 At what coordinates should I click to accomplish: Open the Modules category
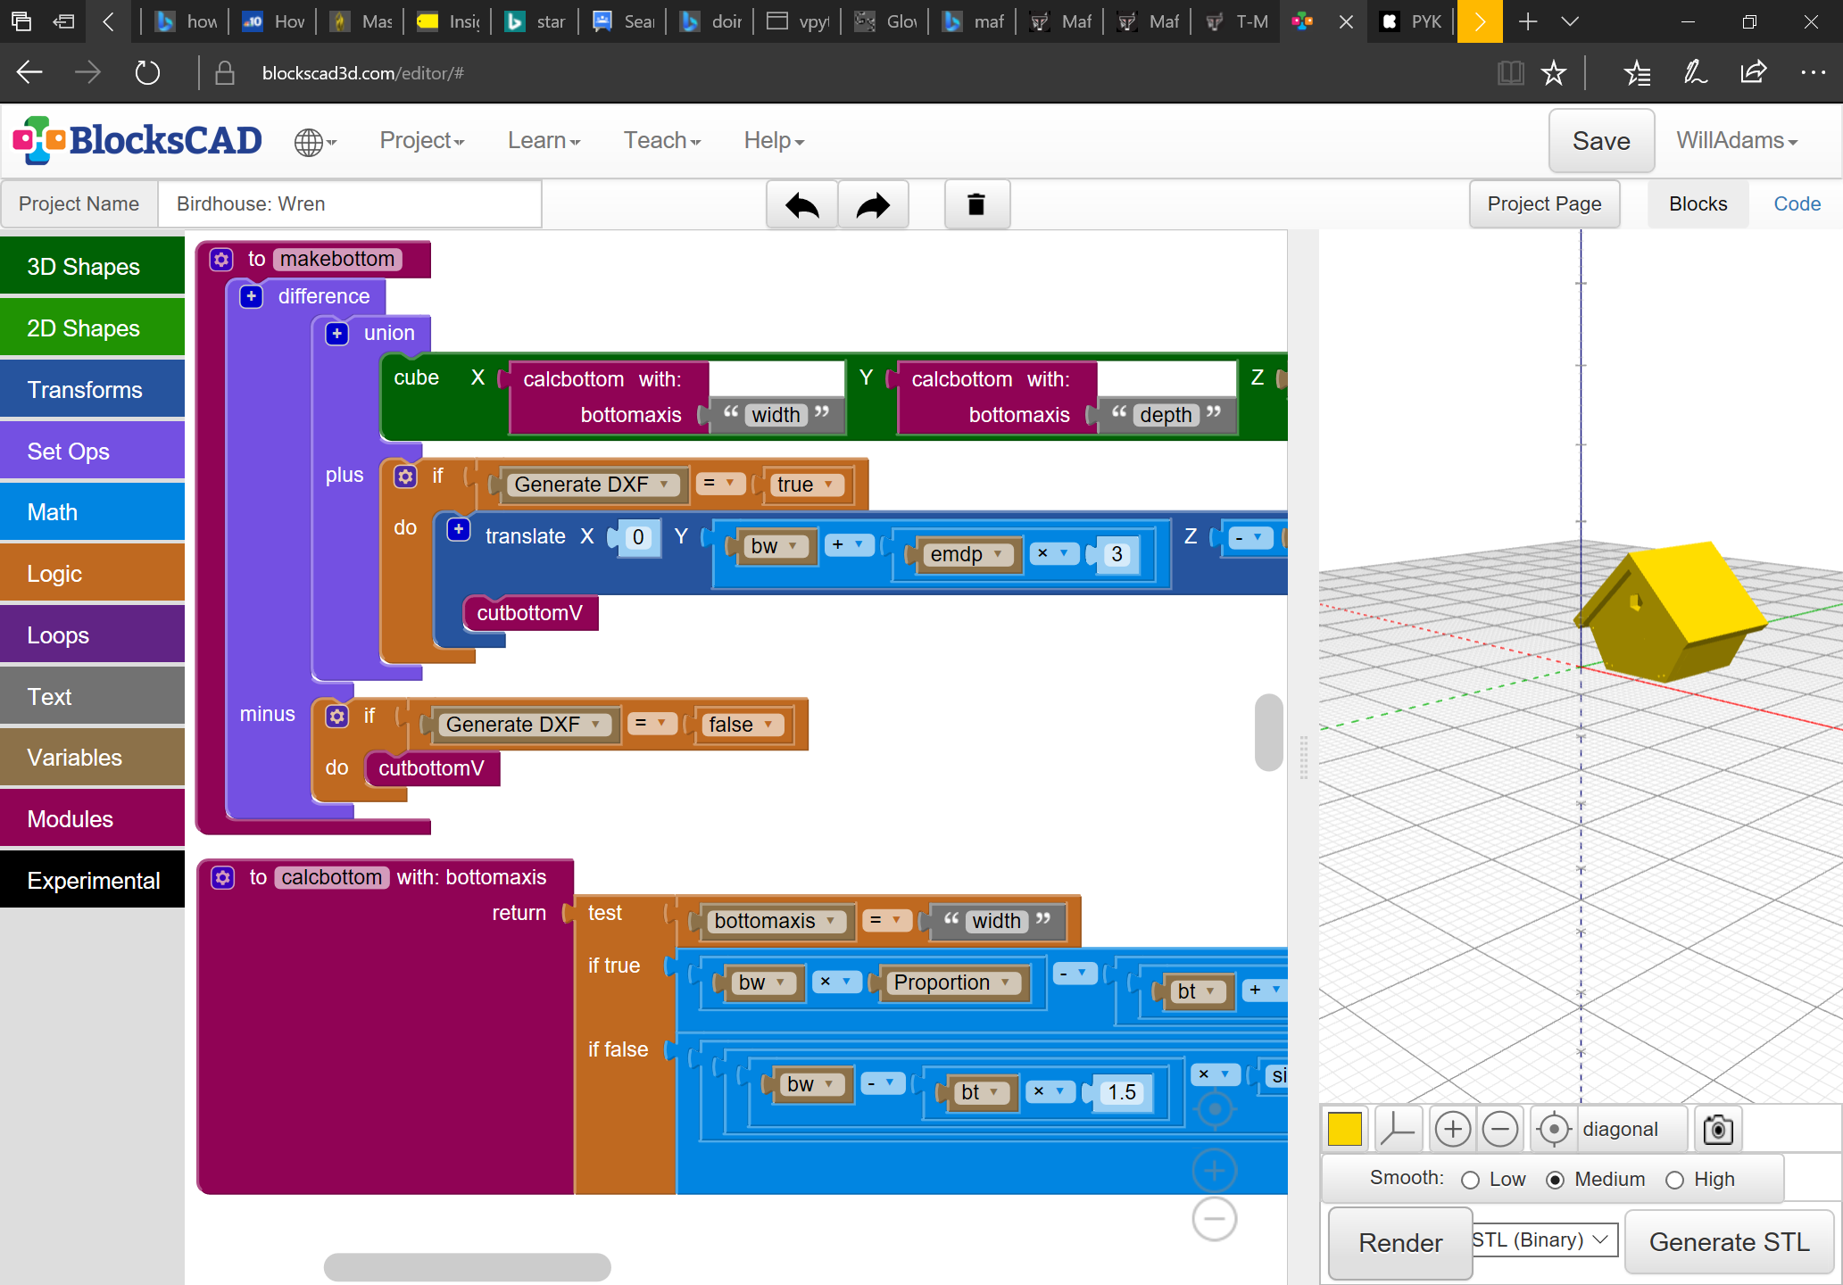pos(93,819)
